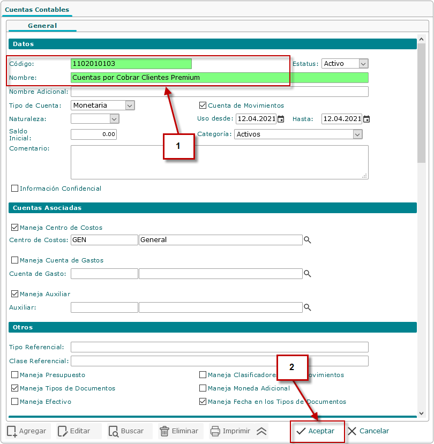This screenshot has width=434, height=444.
Task: Open the Uso desde calendar picker
Action: 281,119
